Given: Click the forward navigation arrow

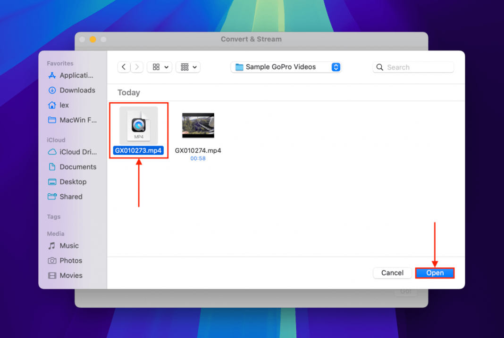Looking at the screenshot, I should [137, 67].
